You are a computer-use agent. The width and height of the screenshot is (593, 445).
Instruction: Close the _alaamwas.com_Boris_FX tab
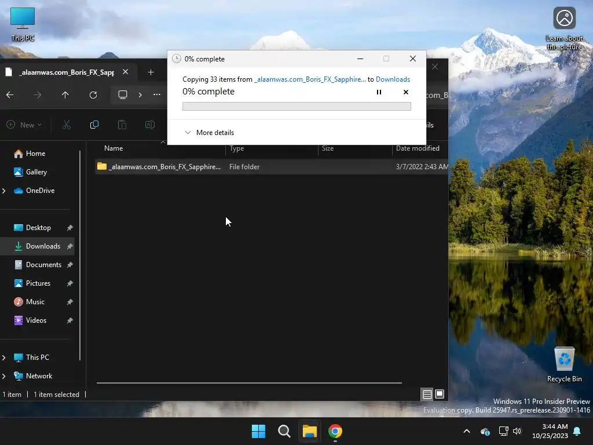tap(126, 71)
